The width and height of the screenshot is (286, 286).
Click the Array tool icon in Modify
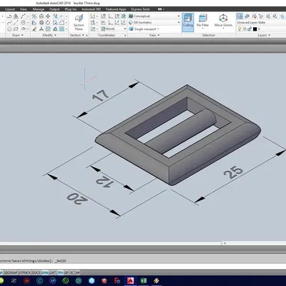pos(62,29)
